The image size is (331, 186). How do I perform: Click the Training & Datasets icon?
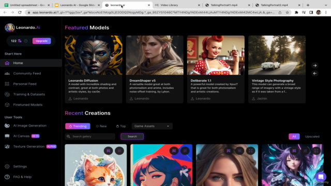7,94
